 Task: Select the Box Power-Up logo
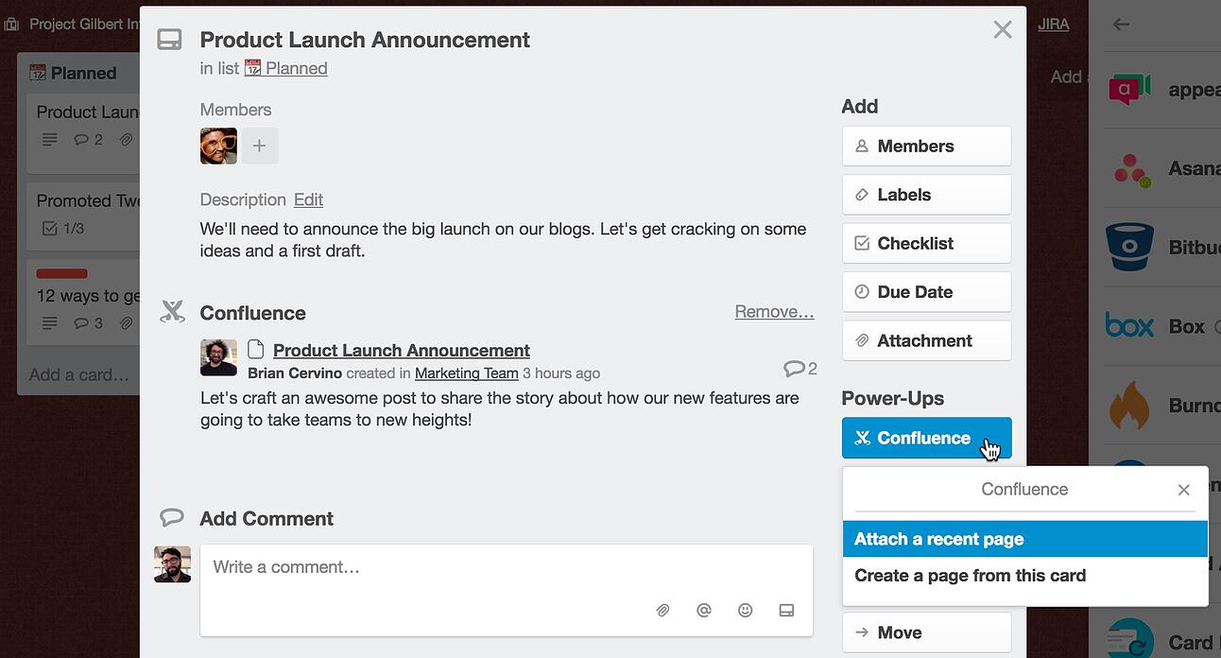1130,326
